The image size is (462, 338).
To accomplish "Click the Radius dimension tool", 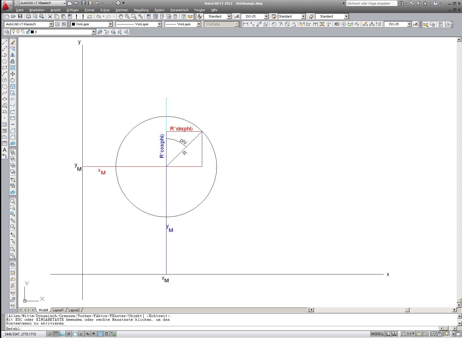I will click(274, 24).
